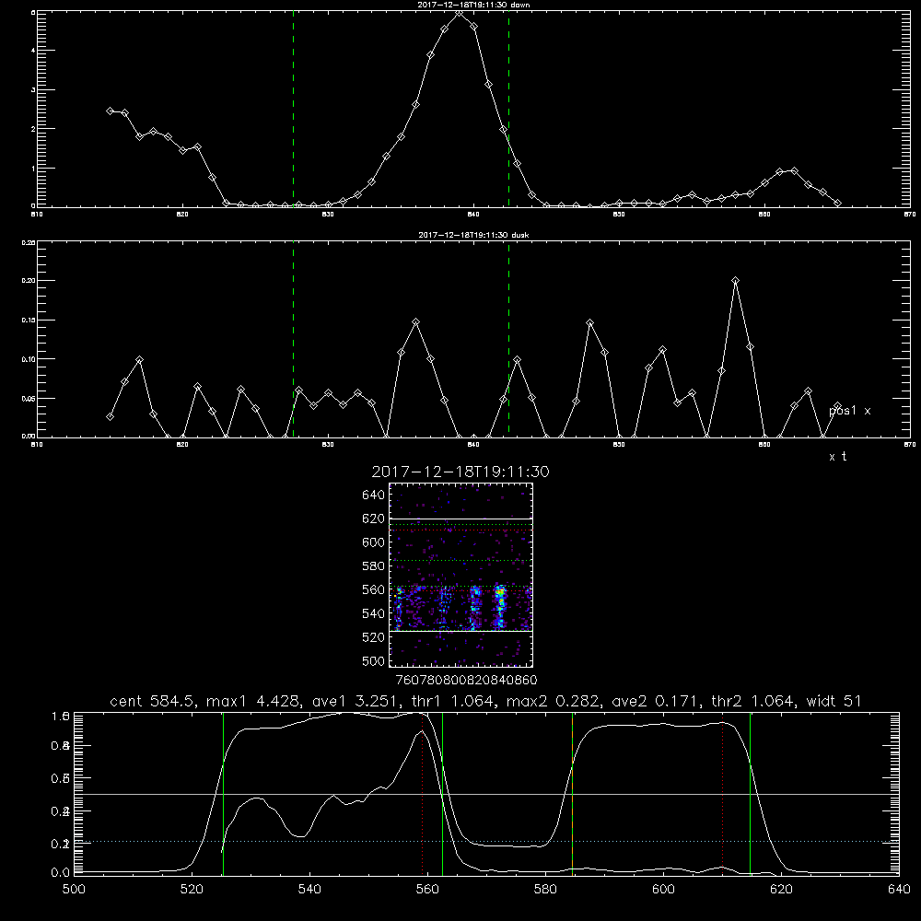Click the 'x t' label
Image resolution: width=921 pixels, height=921 pixels.
[838, 457]
